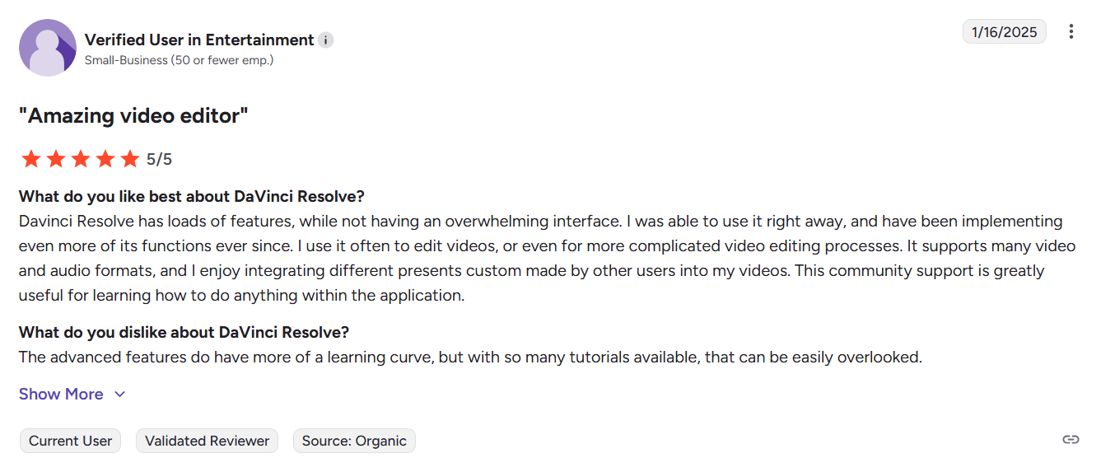Click the copy review link icon
The image size is (1101, 472).
tap(1071, 440)
